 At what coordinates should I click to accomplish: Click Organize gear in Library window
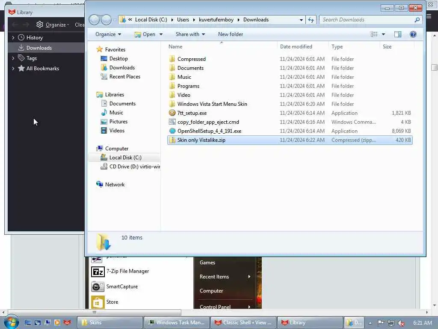tap(40, 24)
